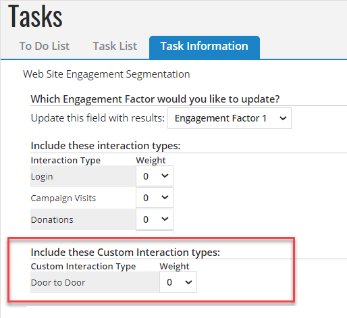The image size is (347, 318).
Task: Expand the Donations weight dropdown
Action: [x=155, y=219]
